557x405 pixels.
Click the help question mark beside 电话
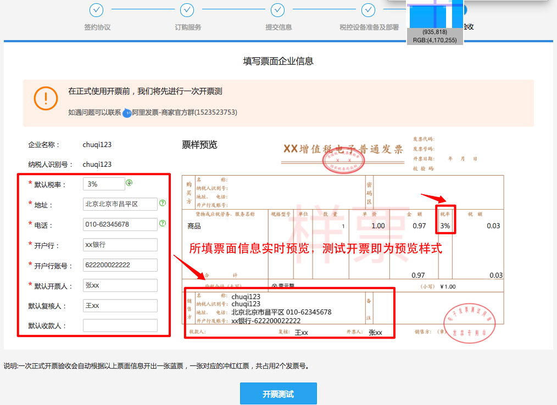click(x=163, y=223)
